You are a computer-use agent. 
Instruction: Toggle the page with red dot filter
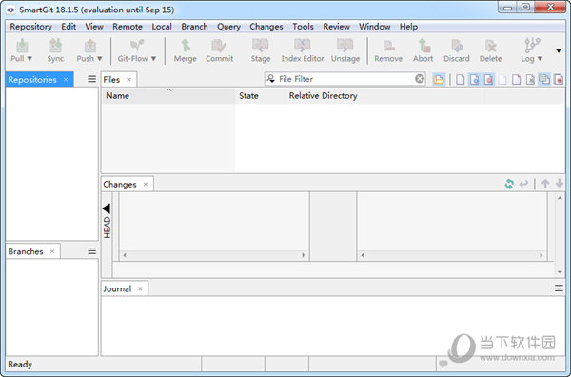coord(488,79)
